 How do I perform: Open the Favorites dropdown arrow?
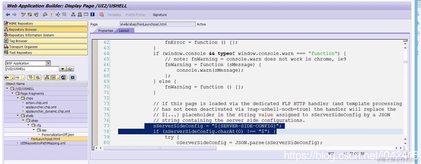[58, 77]
